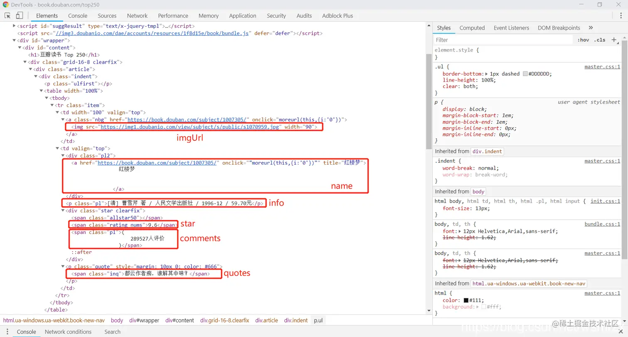Expand the suggResult script node
The image size is (628, 337).
click(x=15, y=26)
